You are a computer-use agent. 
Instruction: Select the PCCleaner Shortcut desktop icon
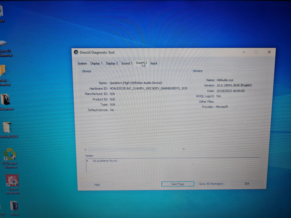(10, 158)
